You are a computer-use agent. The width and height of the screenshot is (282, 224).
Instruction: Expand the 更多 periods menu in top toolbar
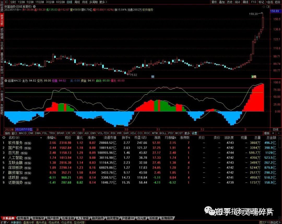click(x=102, y=2)
